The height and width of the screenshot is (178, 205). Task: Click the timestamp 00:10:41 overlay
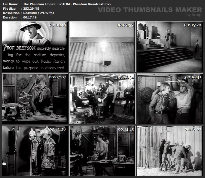[x=193, y=78]
